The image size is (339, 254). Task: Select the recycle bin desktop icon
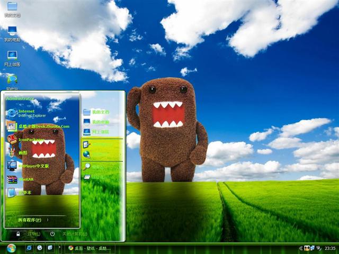(x=12, y=83)
